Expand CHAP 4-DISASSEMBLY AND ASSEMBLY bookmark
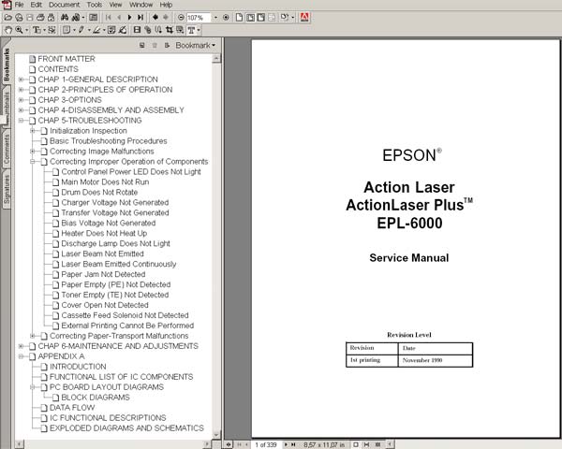Screen dimensions: 562x449 coord(22,110)
